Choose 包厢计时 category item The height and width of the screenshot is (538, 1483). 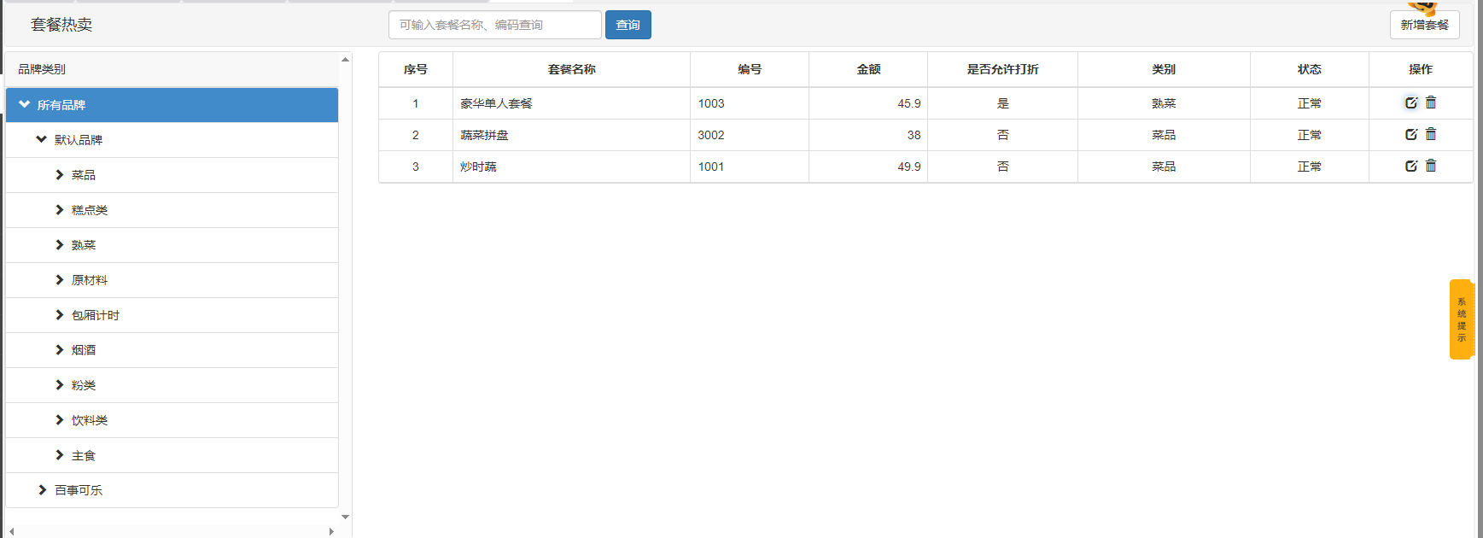[96, 315]
